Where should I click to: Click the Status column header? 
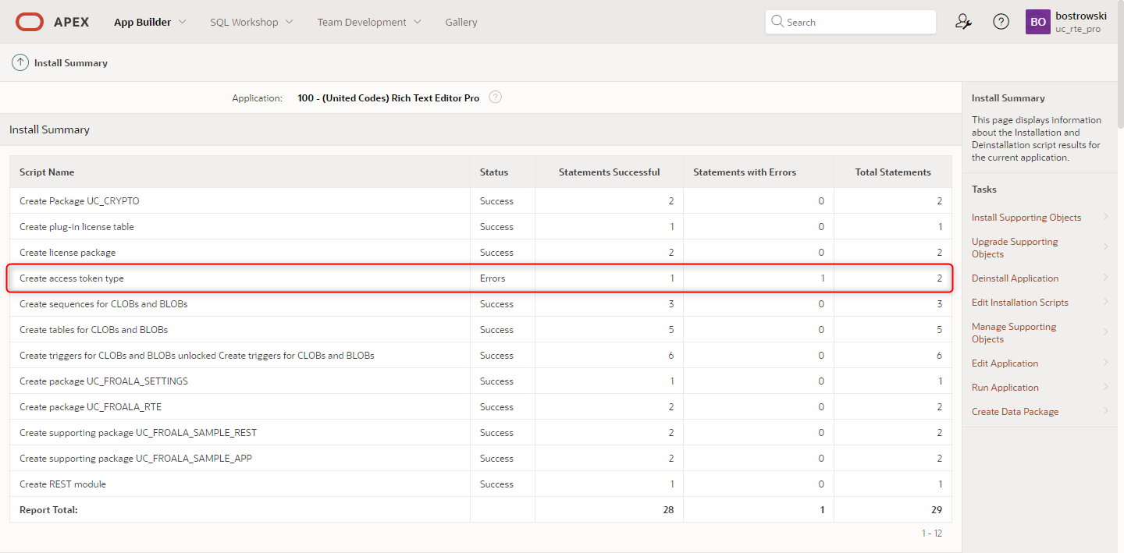[x=494, y=172]
